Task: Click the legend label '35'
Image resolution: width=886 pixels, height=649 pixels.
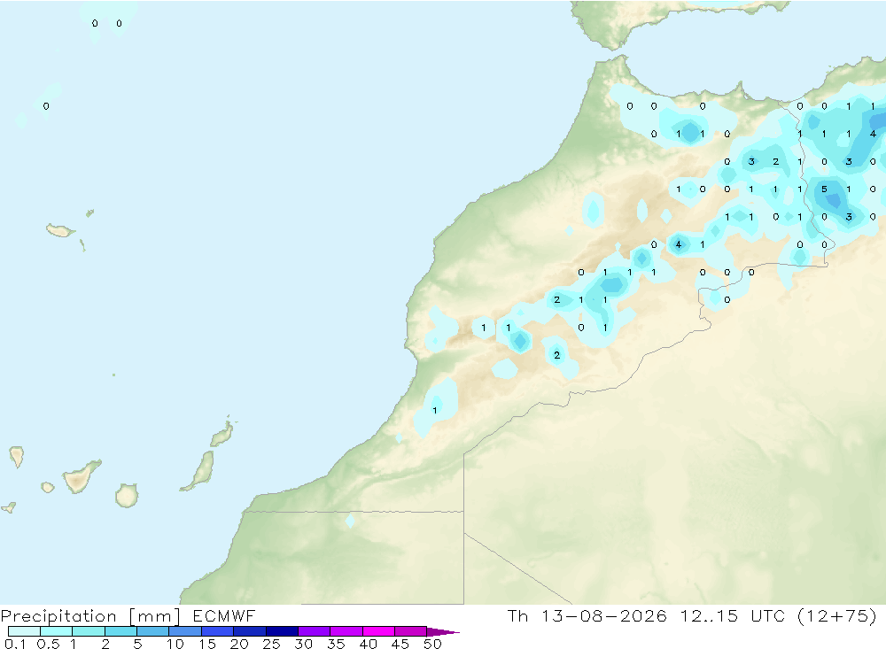Action: click(336, 644)
